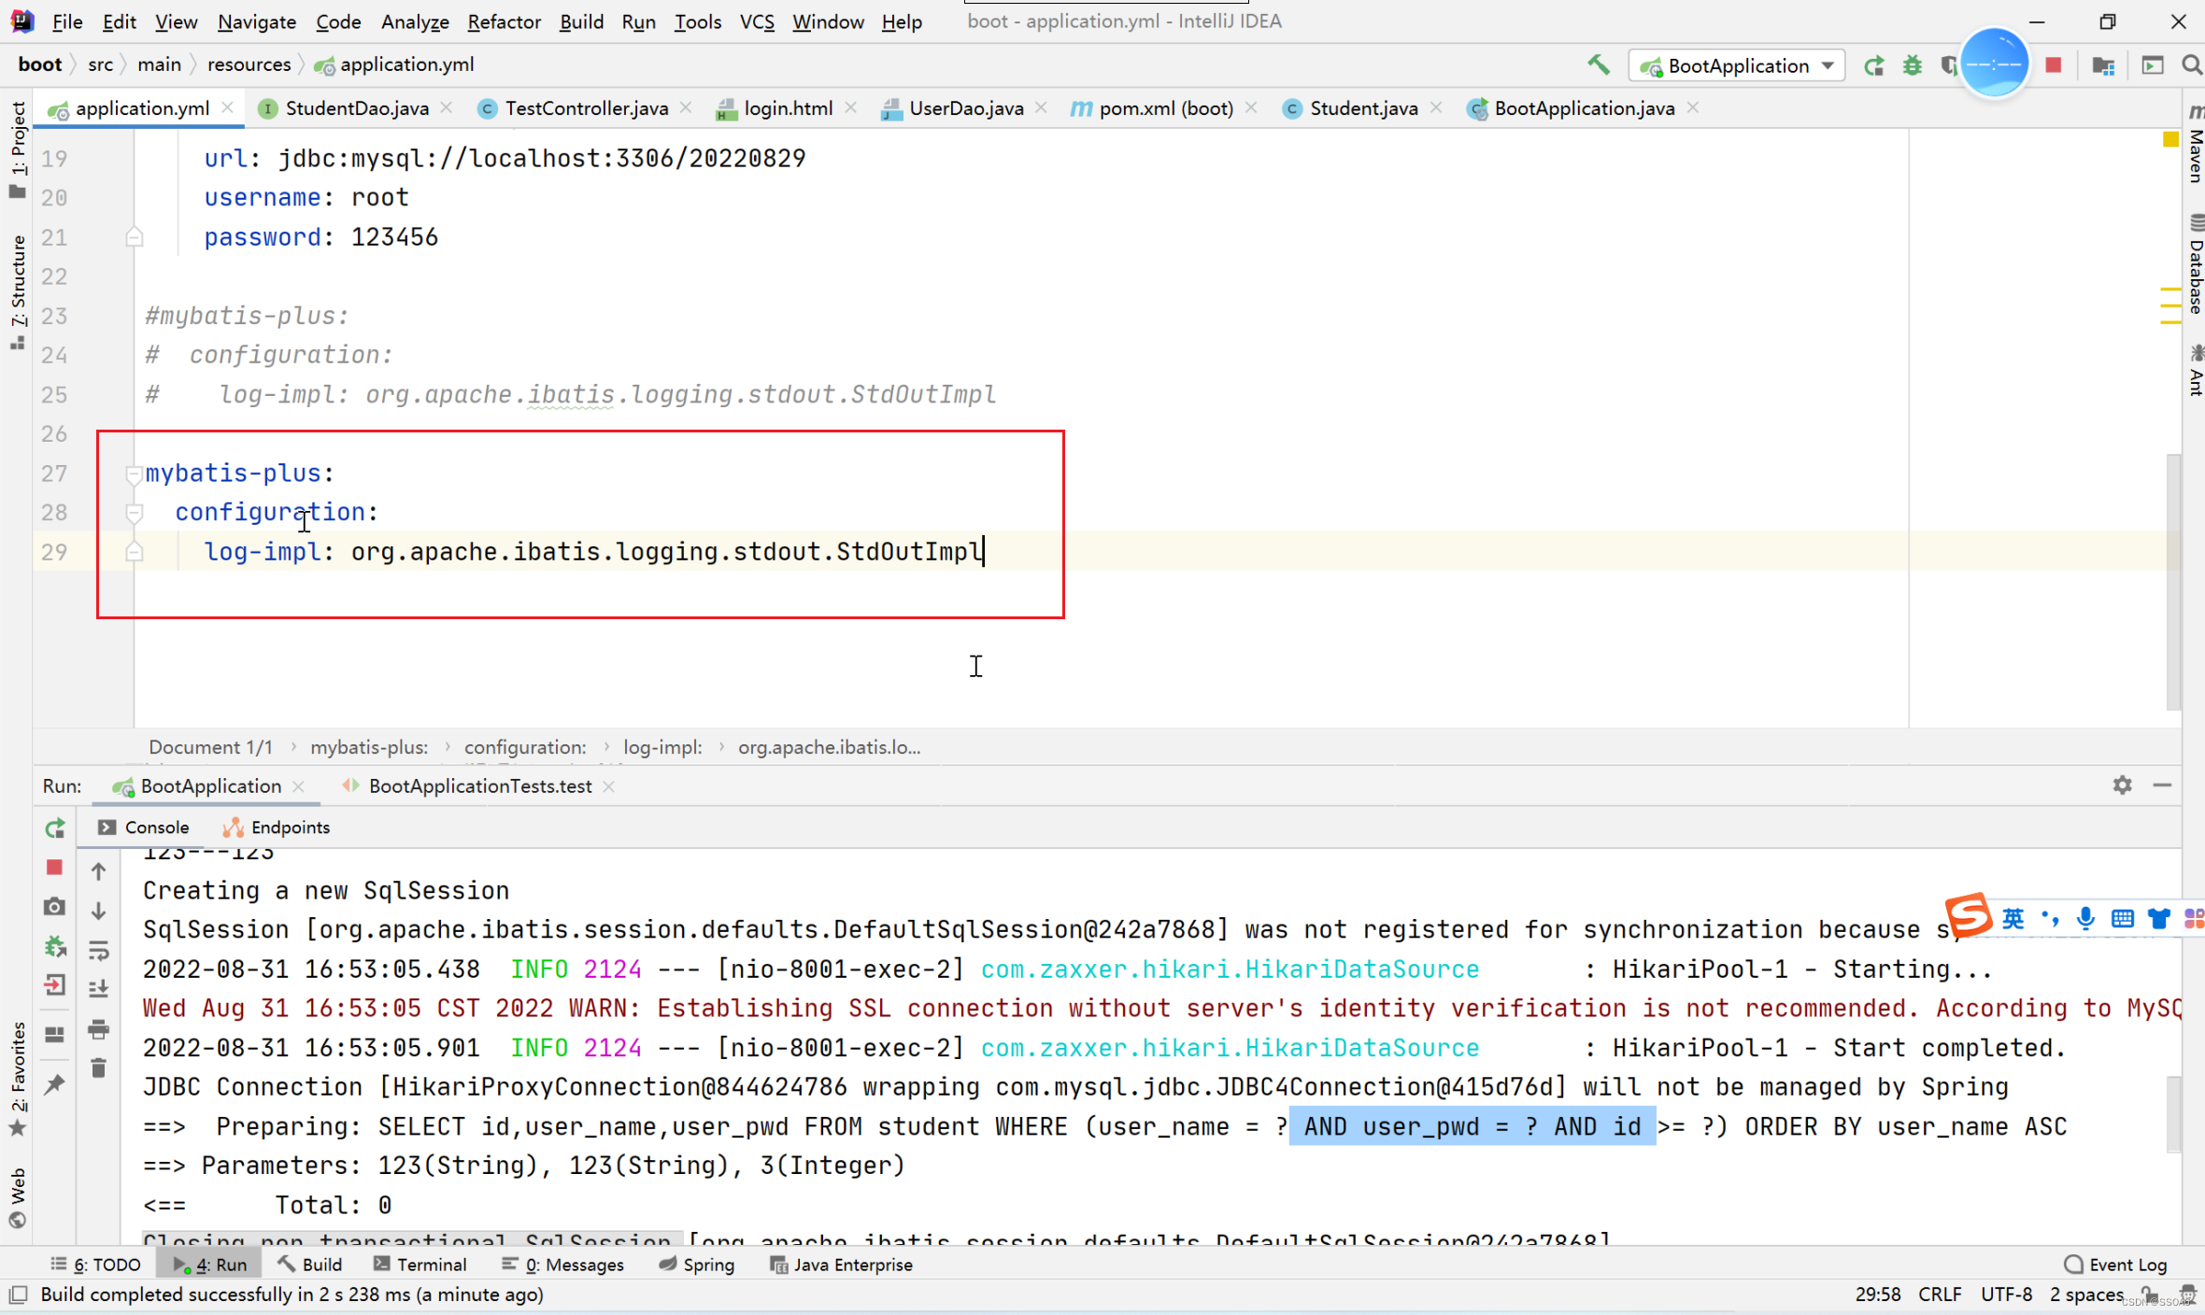This screenshot has width=2205, height=1315.
Task: Click the resources breadcrumb in navigation bar
Action: point(249,64)
